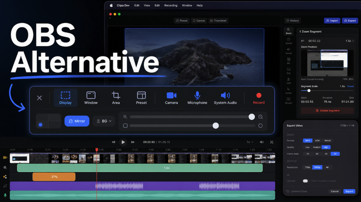This screenshot has width=361, height=202.
Task: Select the Zoom panel in sidebar
Action: coord(288,31)
